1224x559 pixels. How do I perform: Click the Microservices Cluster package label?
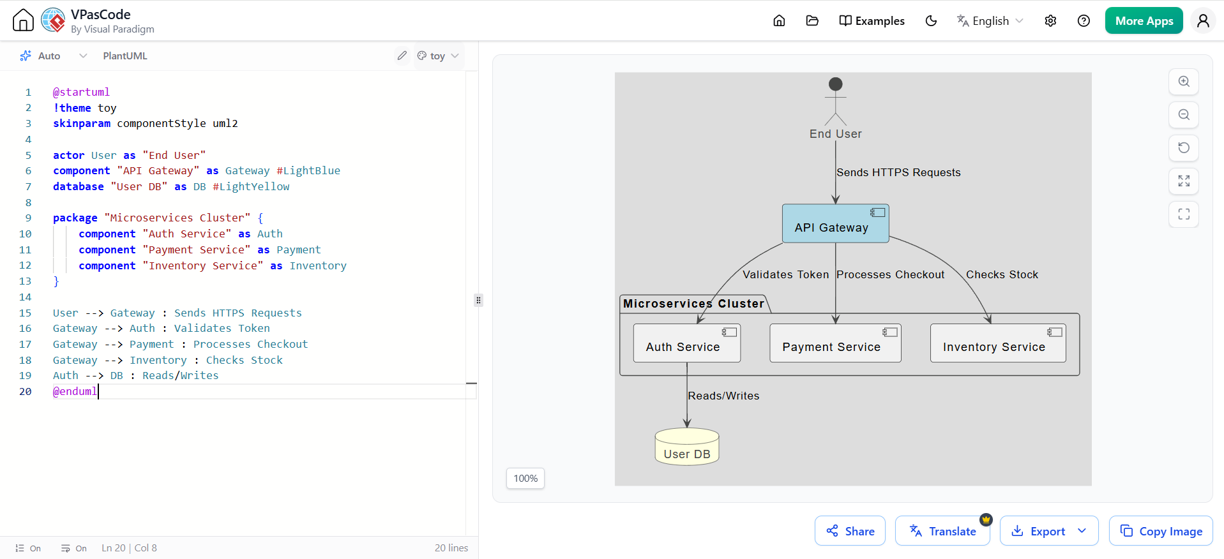[x=693, y=304]
